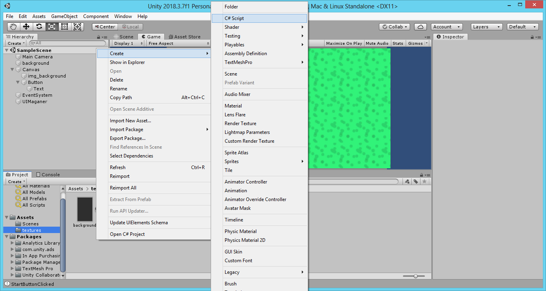
Task: Choose C# Script from Create submenu
Action: tap(259, 18)
